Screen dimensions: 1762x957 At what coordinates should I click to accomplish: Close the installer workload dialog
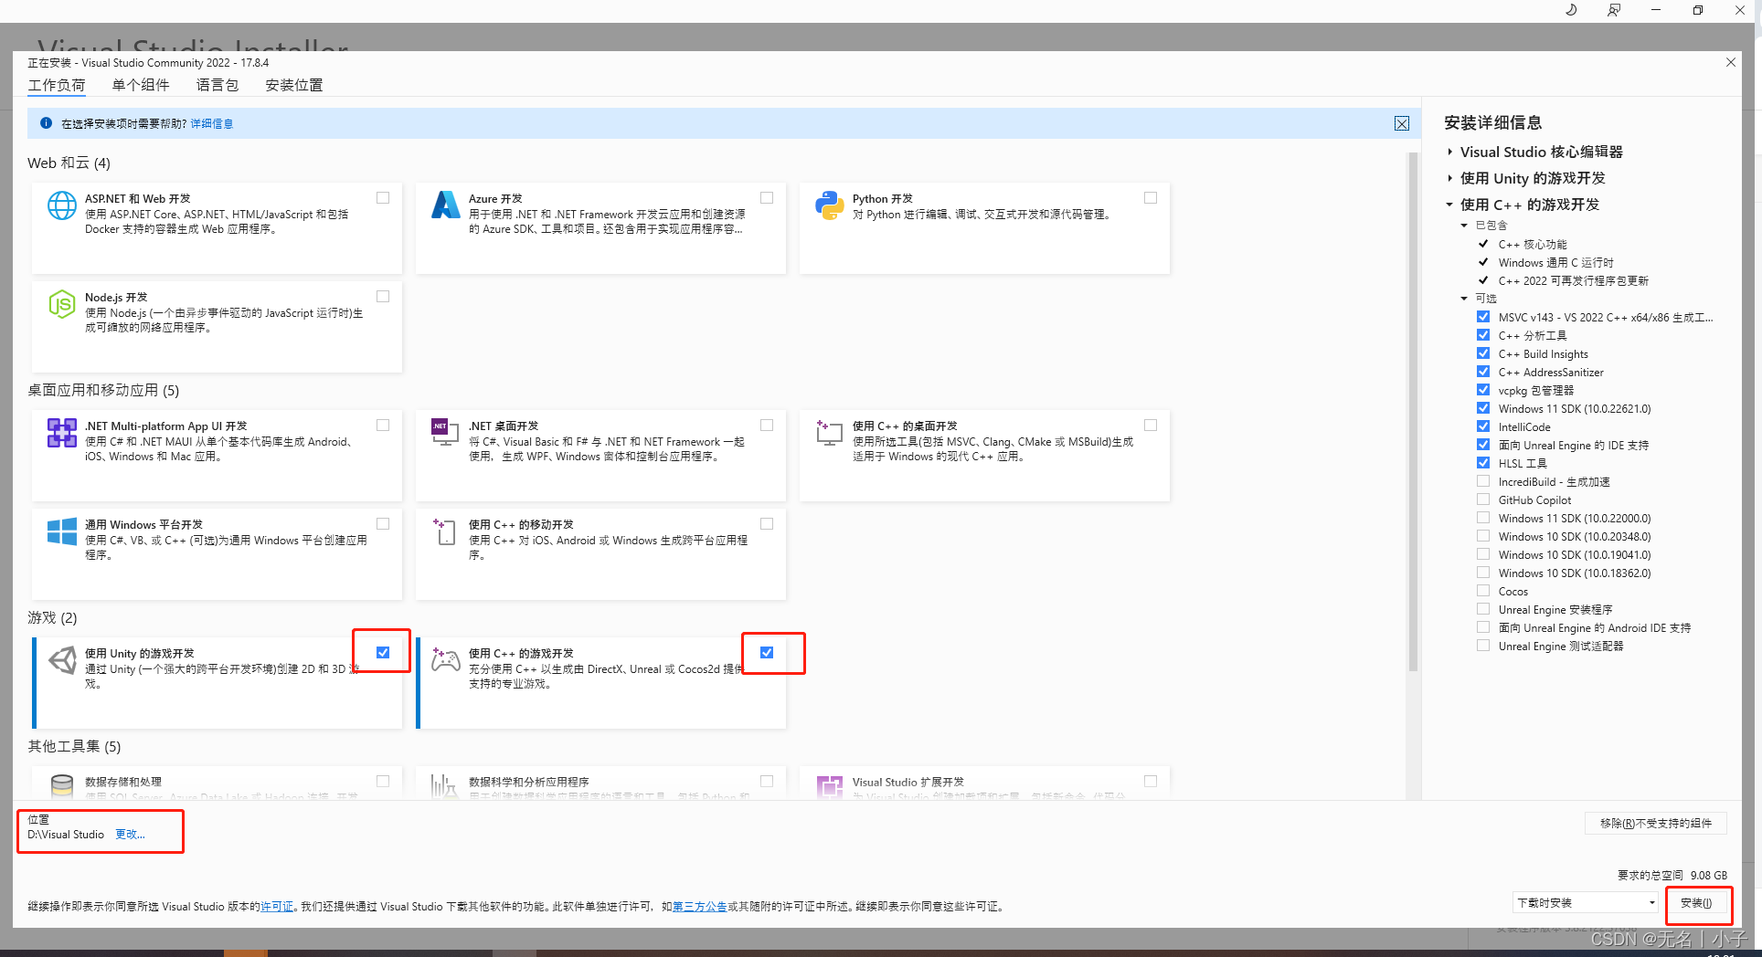(1731, 62)
